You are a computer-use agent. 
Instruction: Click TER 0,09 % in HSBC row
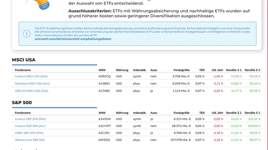click(x=200, y=133)
